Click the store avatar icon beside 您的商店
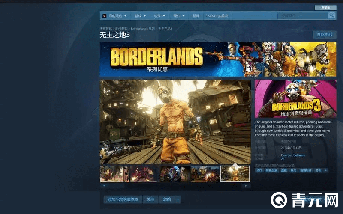The height and width of the screenshot is (214, 343). tap(105, 16)
